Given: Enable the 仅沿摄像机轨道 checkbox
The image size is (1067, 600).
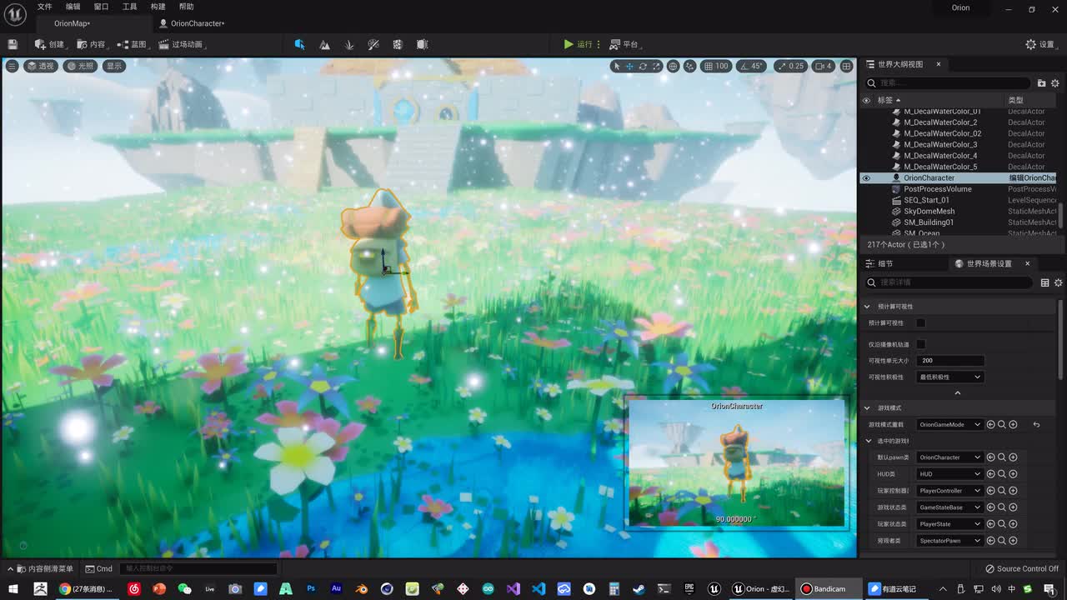Looking at the screenshot, I should tap(921, 344).
